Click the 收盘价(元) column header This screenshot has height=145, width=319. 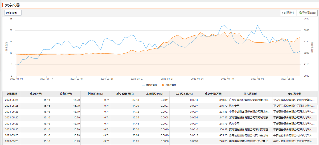[x=66, y=94]
